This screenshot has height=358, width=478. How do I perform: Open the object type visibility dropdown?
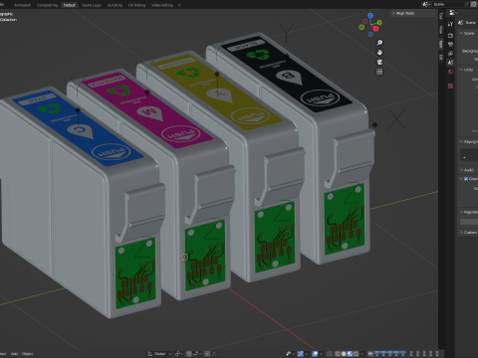click(x=291, y=354)
